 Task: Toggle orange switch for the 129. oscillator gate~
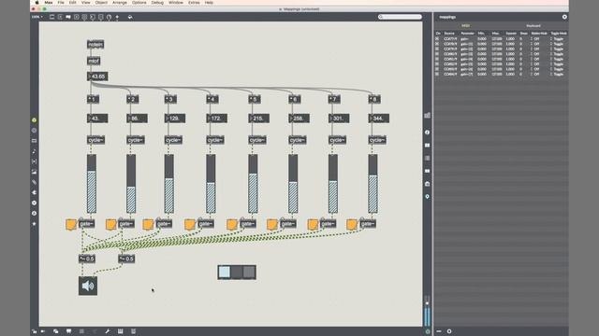[148, 224]
